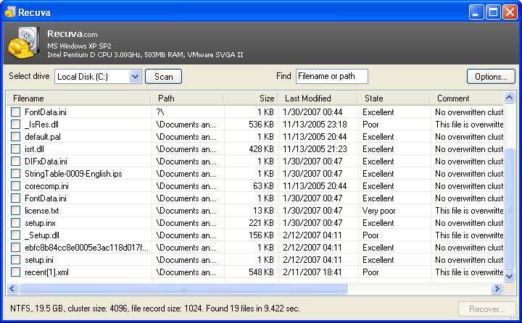Sort by the Comment column header
522x323 pixels.
click(x=467, y=98)
